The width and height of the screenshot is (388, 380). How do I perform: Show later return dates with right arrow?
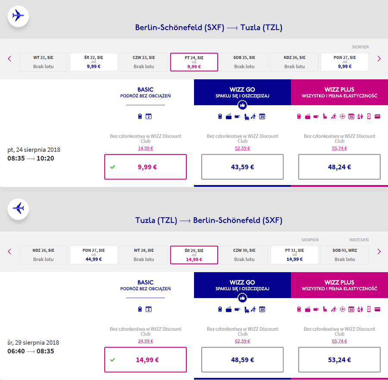(x=379, y=251)
